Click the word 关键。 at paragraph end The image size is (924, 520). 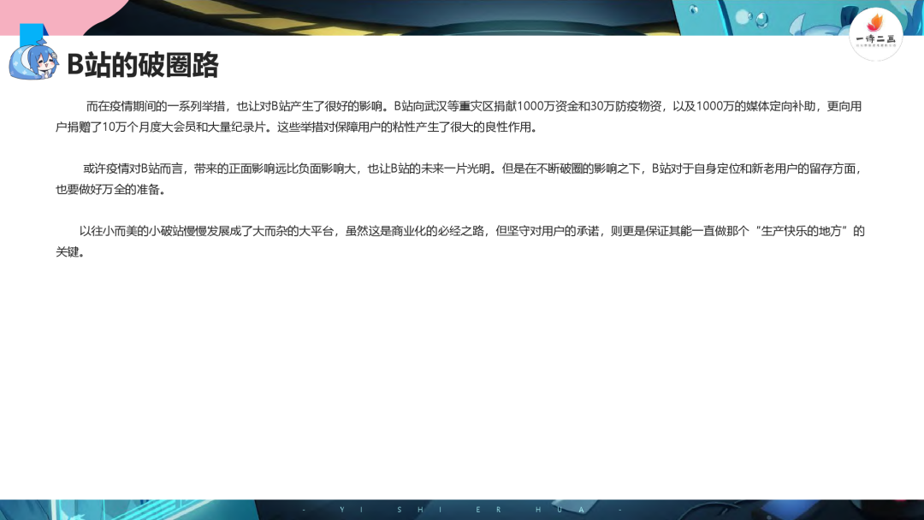tap(70, 252)
